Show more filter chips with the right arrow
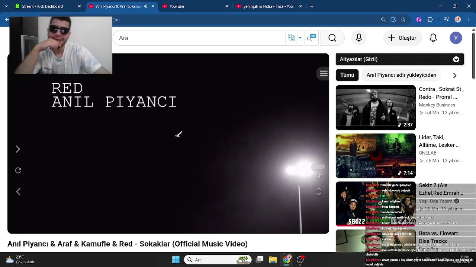 pyautogui.click(x=454, y=75)
